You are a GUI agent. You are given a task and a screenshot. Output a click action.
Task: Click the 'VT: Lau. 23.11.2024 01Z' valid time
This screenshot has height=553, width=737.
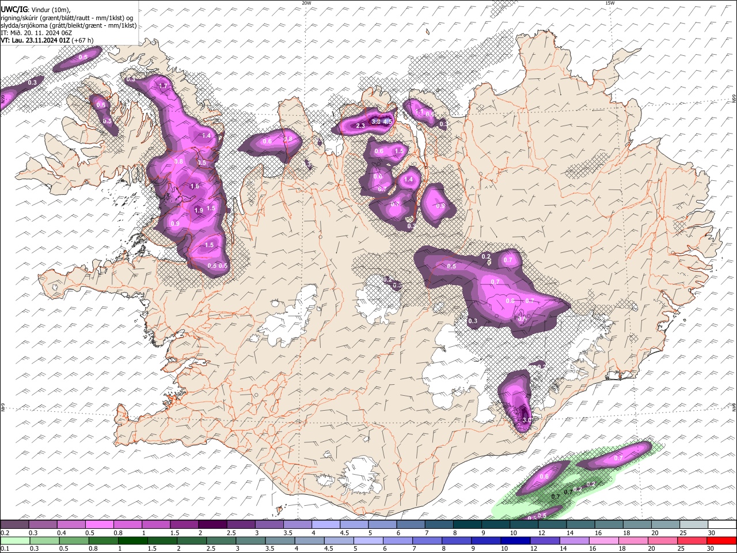click(x=36, y=40)
